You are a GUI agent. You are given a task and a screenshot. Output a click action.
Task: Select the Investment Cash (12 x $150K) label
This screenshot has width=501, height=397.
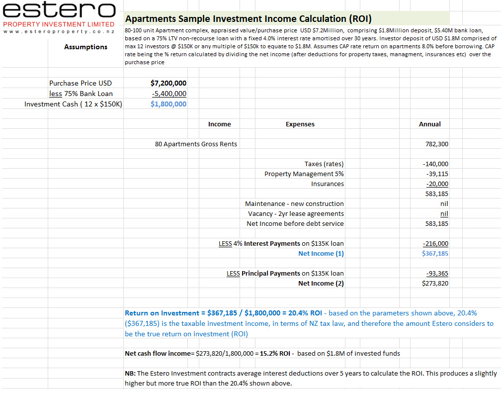click(x=73, y=104)
